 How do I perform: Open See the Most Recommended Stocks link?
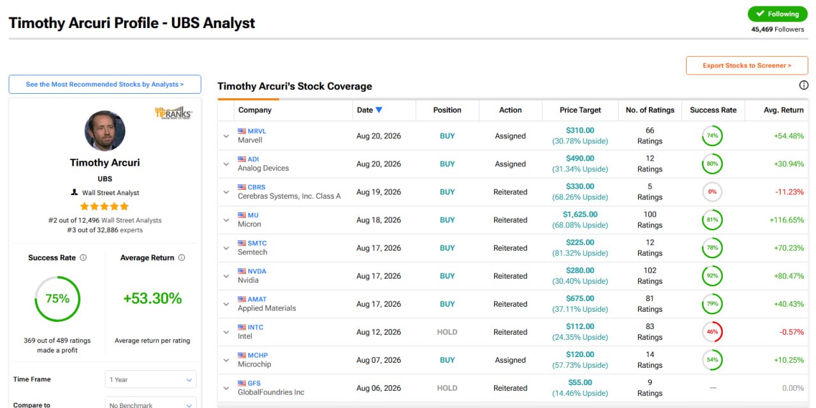click(x=105, y=84)
